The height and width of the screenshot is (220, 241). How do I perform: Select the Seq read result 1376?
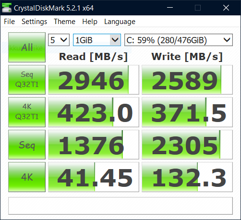coord(94,145)
